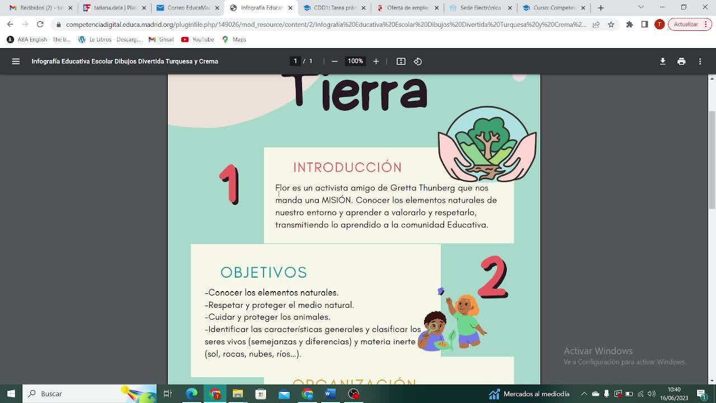Viewport: 716px width, 403px height.
Task: Open Mercados al mediodía news widget
Action: [529, 393]
